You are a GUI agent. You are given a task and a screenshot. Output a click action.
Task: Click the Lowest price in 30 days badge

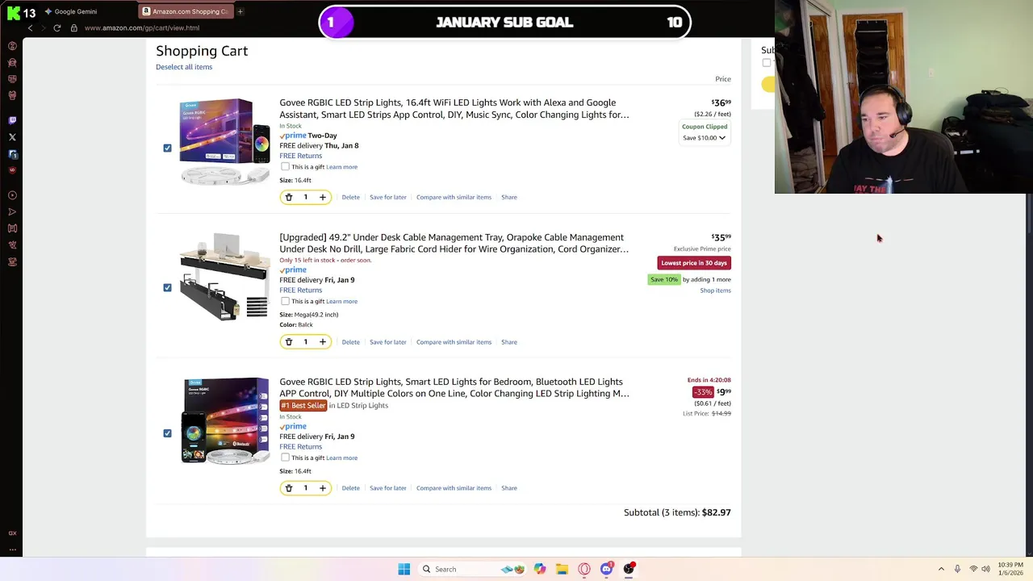[694, 263]
